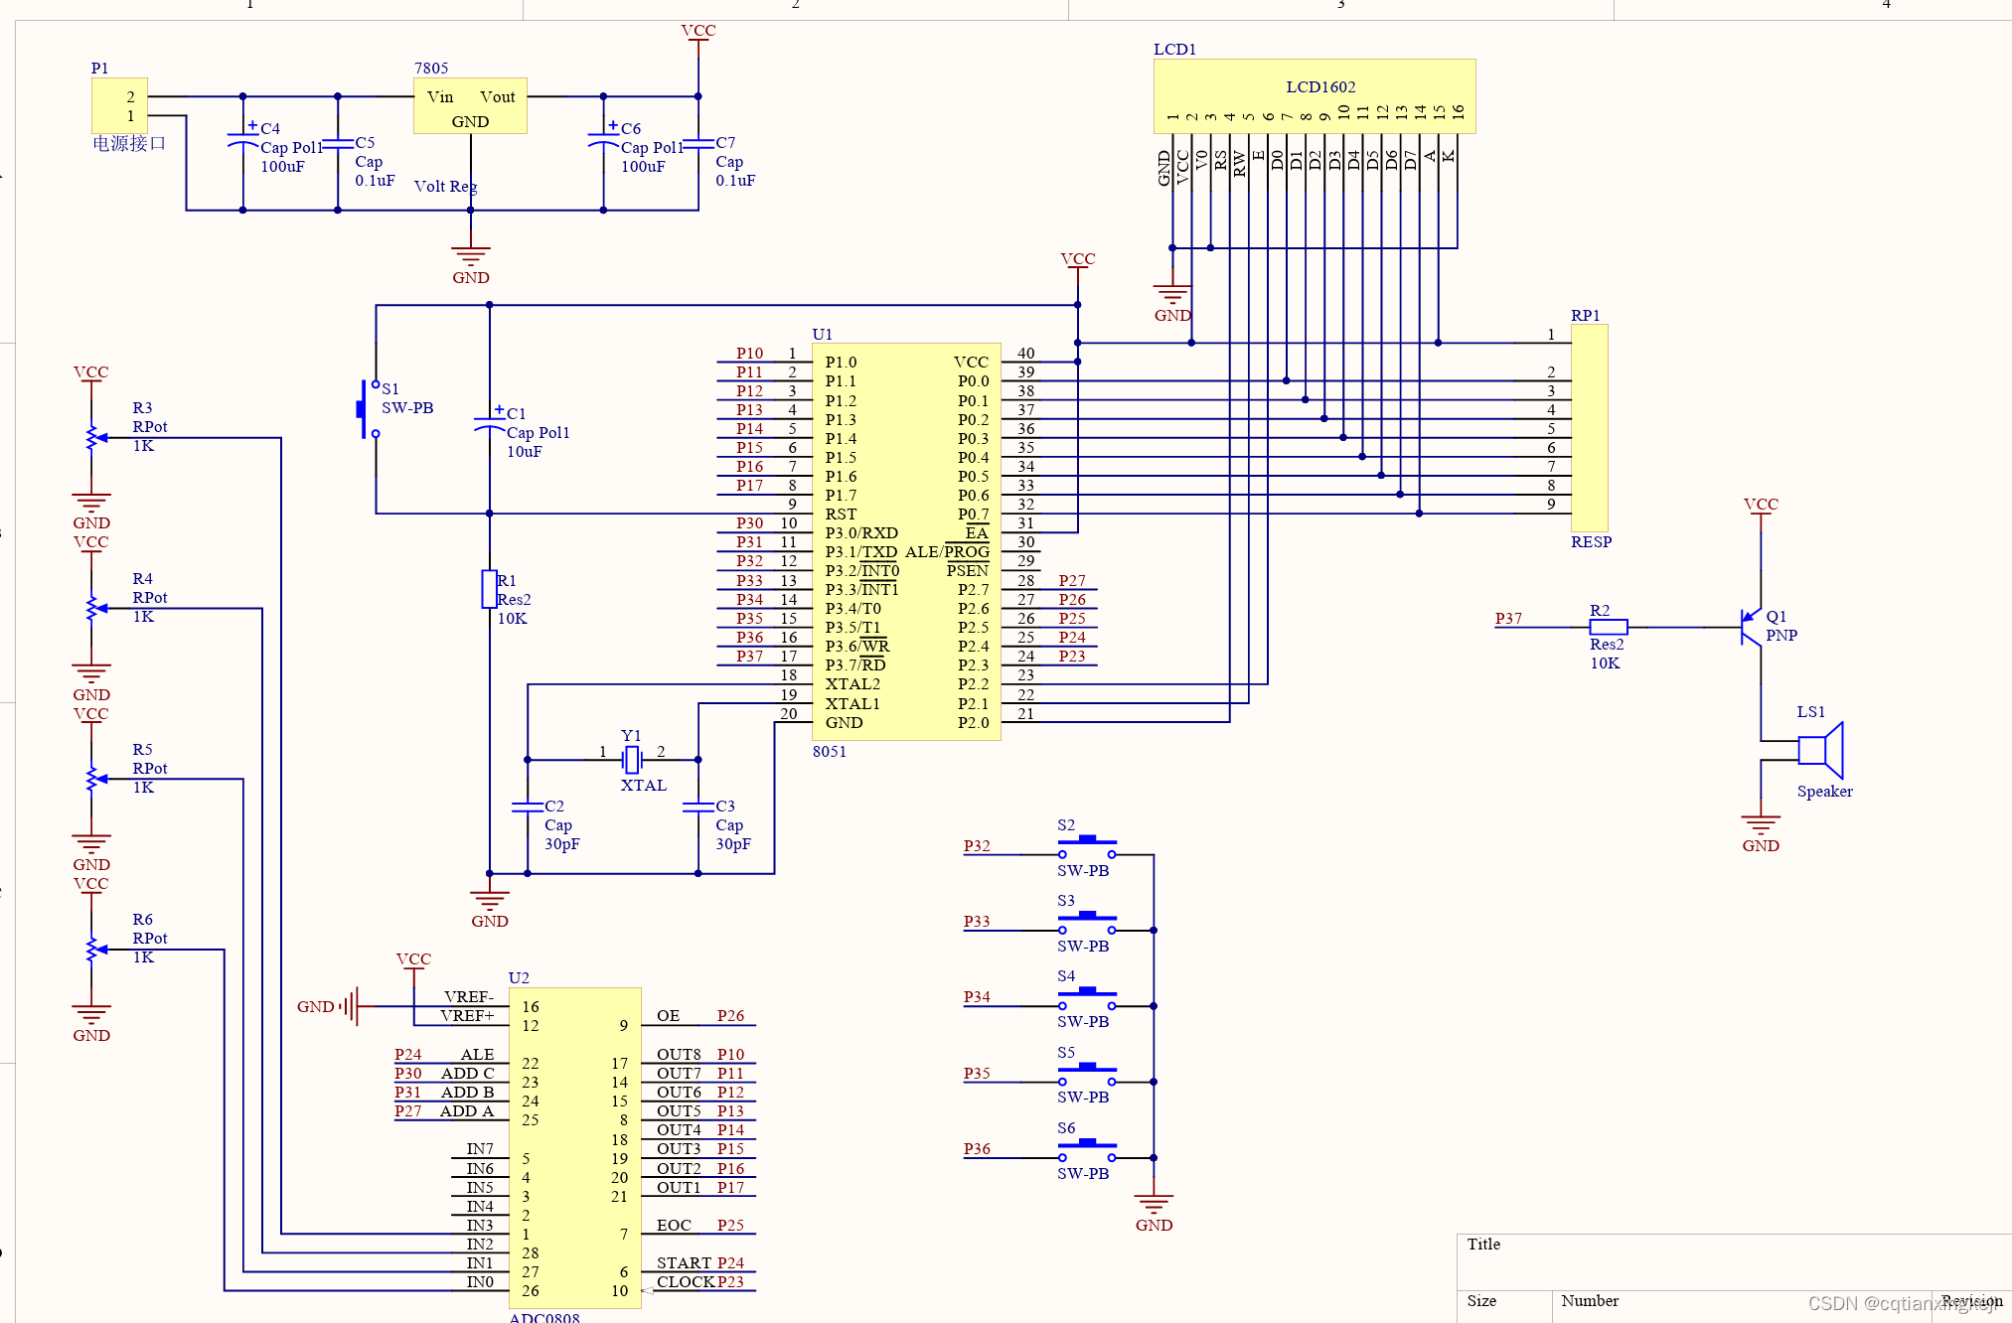Click the P26 net label beside OE
The width and height of the screenshot is (2012, 1323).
click(730, 1015)
